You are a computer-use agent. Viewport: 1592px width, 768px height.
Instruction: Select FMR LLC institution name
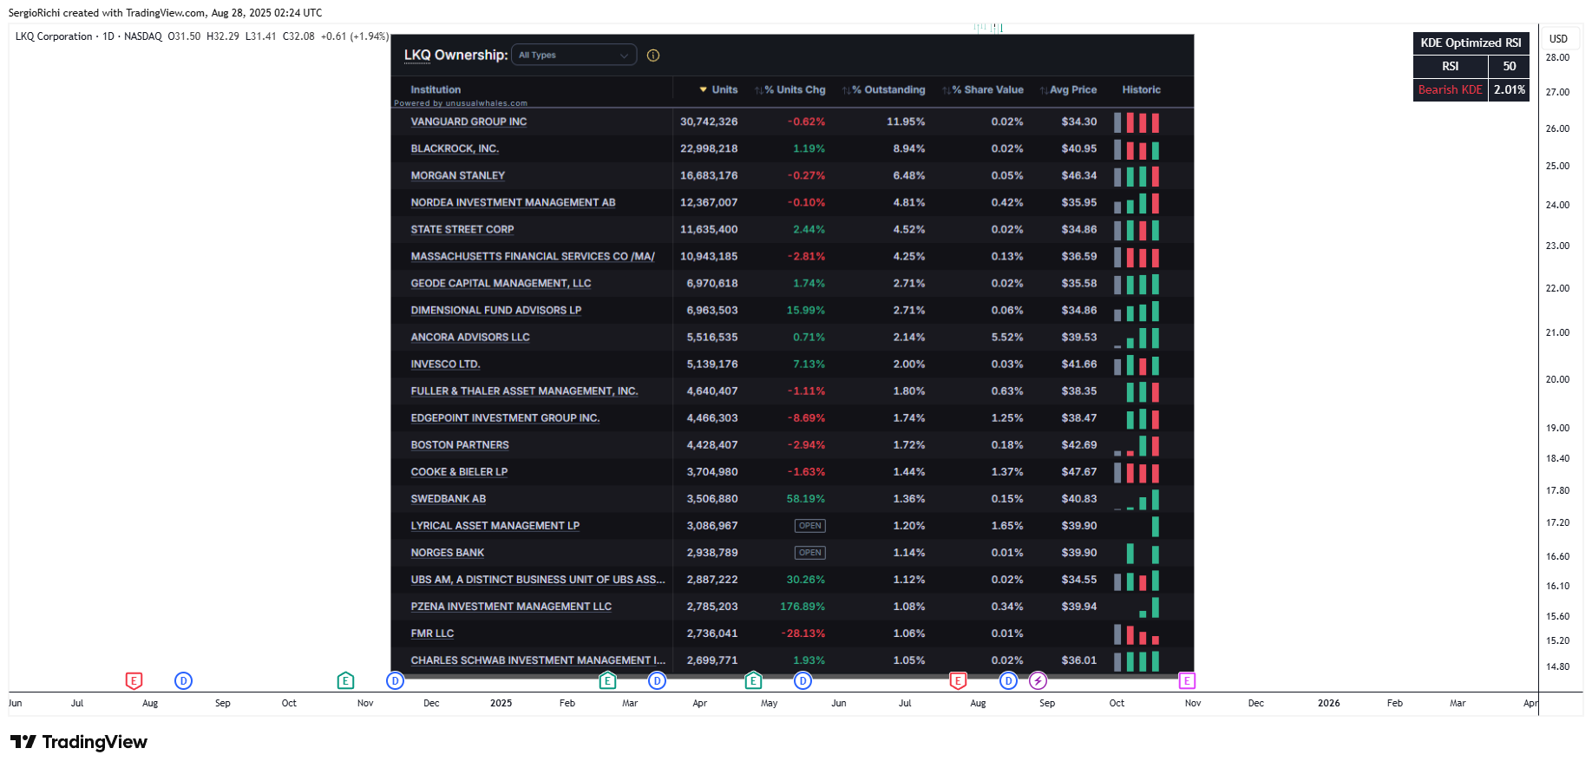coord(432,633)
